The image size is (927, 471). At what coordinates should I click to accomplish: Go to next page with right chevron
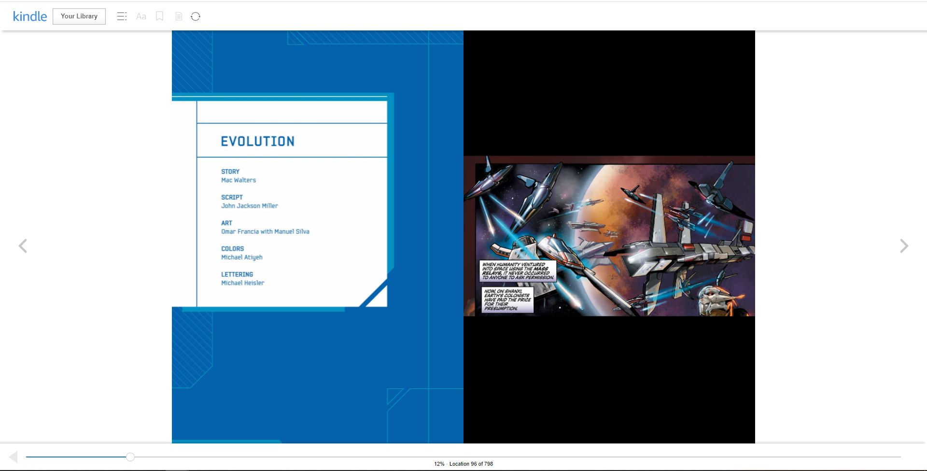click(x=904, y=246)
